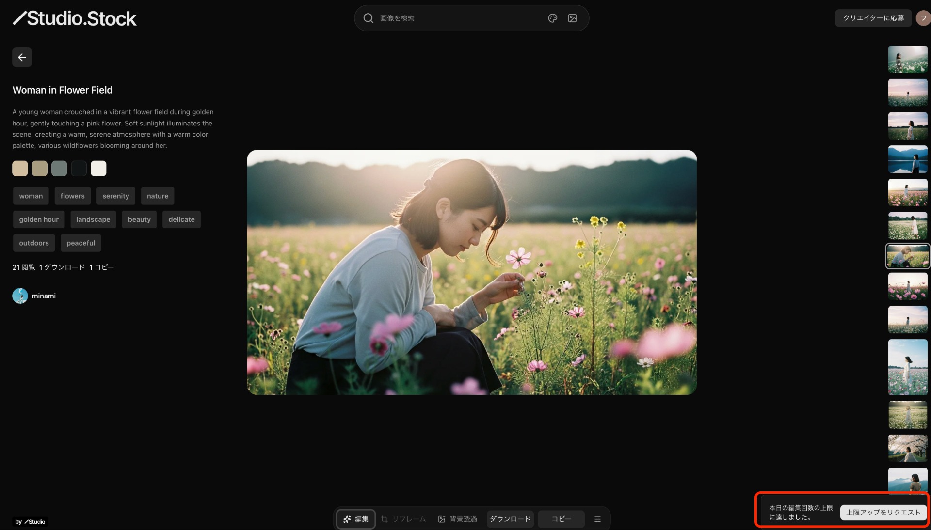Click the コピー copy button
The width and height of the screenshot is (931, 530).
[x=561, y=519]
